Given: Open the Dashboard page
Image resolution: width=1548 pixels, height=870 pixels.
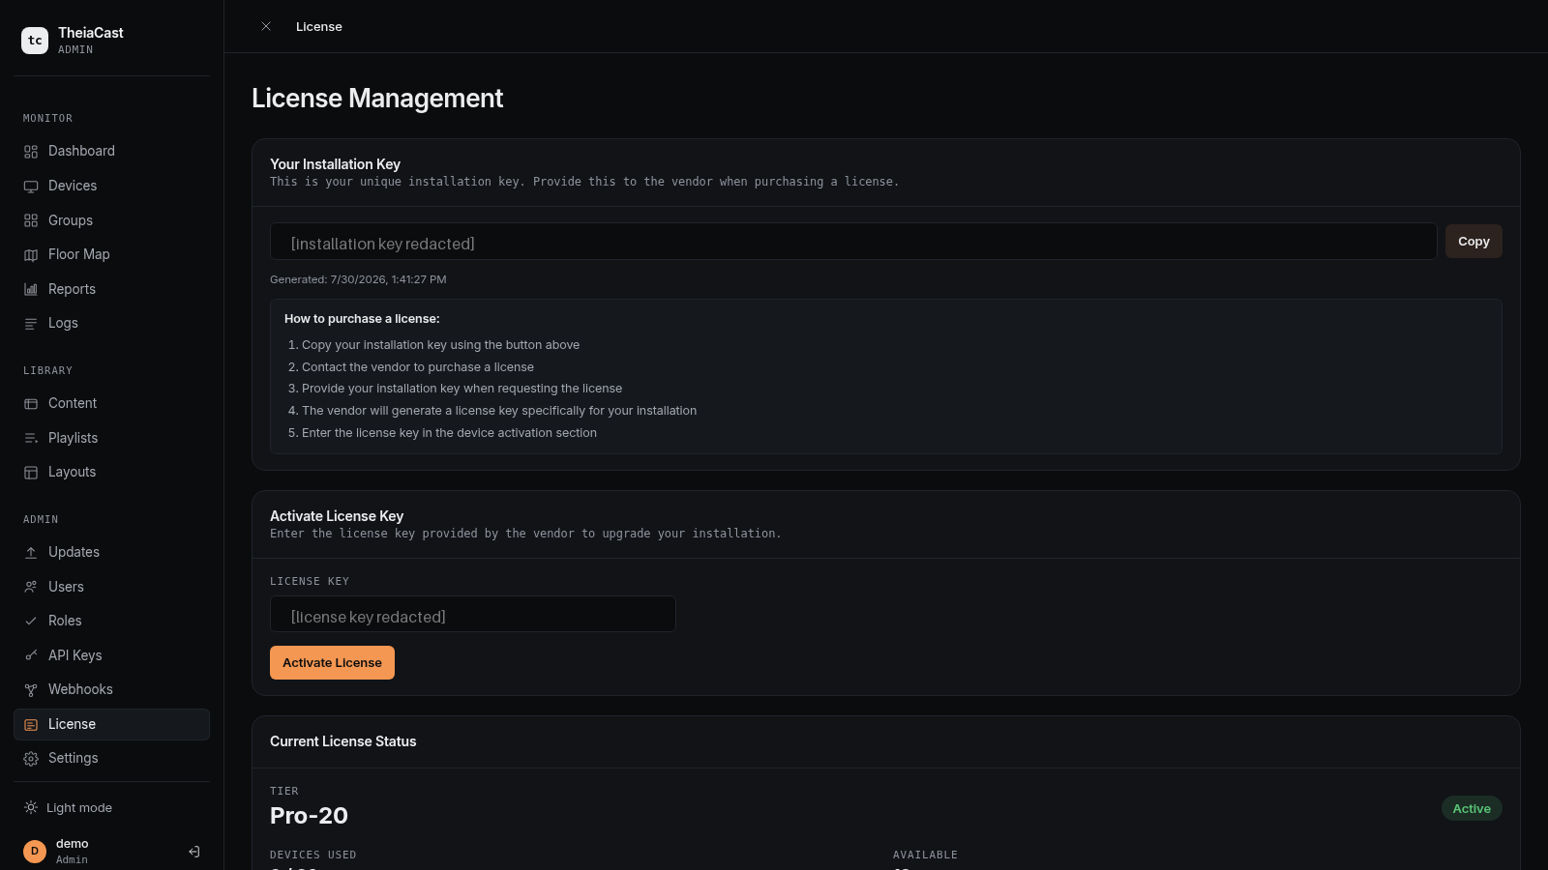Looking at the screenshot, I should (x=111, y=151).
